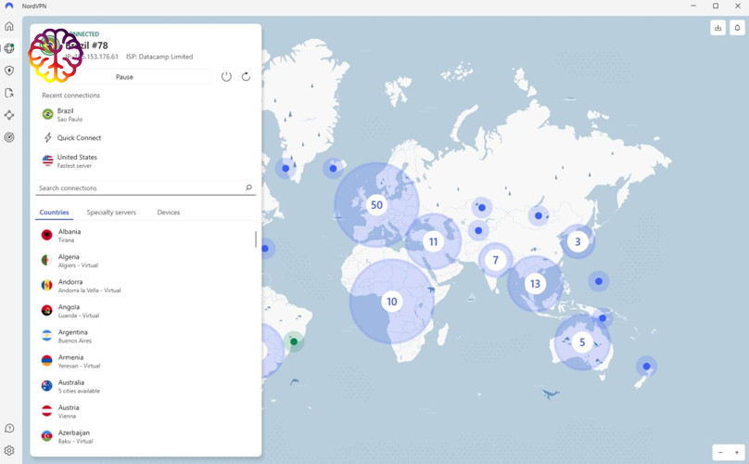Image resolution: width=749 pixels, height=464 pixels.
Task: Expand the Africa cluster showing 10 servers
Action: (392, 302)
